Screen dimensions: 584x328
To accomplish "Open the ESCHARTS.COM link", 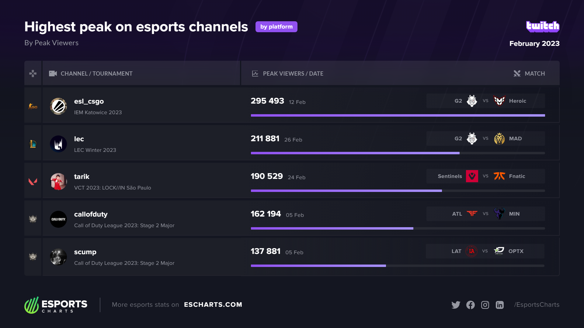I will [213, 304].
